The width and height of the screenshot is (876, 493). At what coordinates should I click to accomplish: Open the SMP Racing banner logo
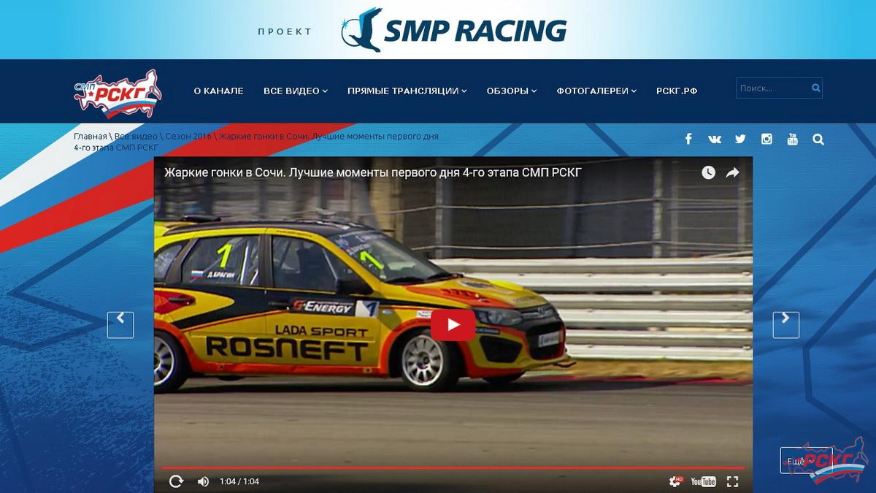coord(453,30)
